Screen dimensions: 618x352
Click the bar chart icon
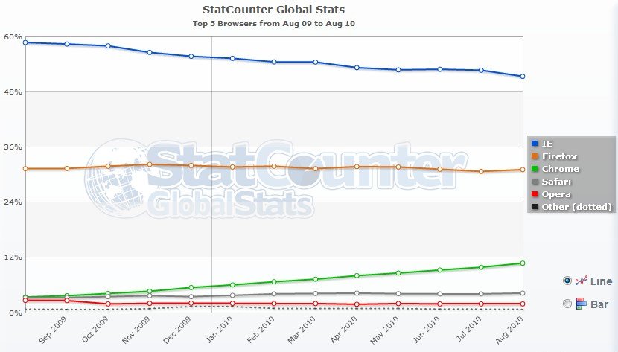582,304
